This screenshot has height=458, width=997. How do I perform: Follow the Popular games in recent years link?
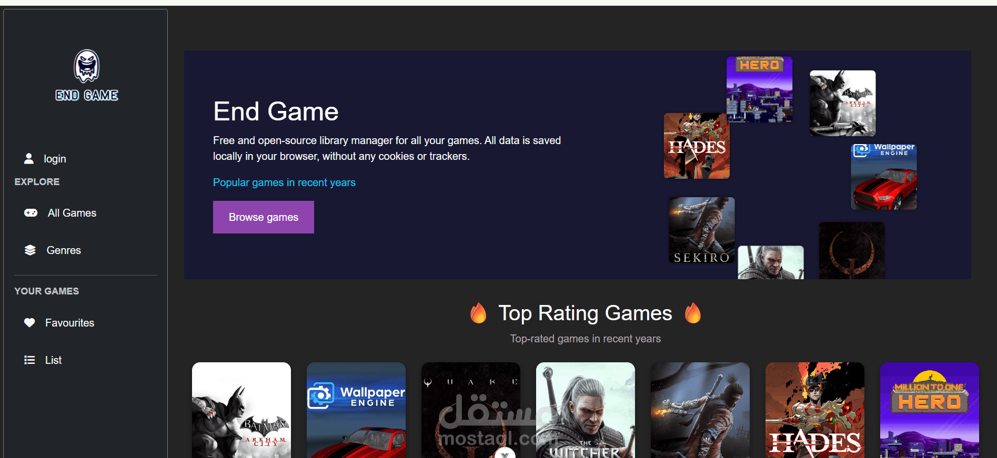pos(284,182)
